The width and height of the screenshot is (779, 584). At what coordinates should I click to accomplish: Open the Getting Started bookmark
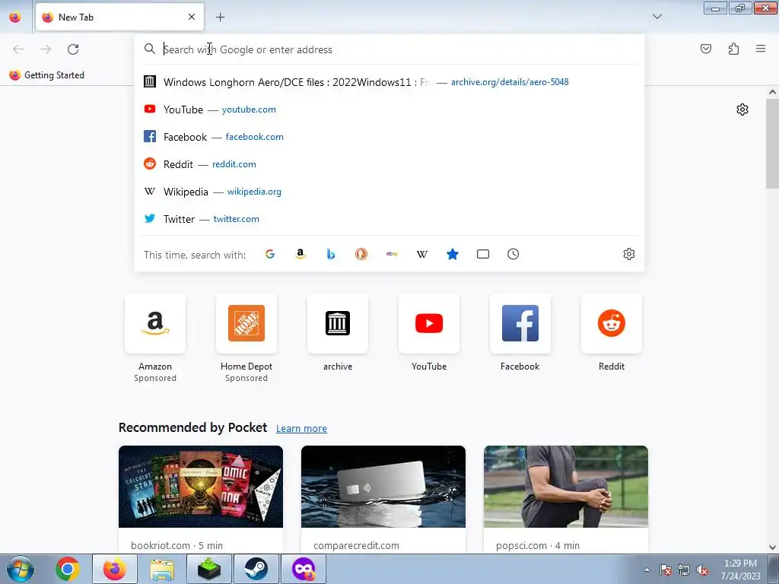click(x=47, y=75)
